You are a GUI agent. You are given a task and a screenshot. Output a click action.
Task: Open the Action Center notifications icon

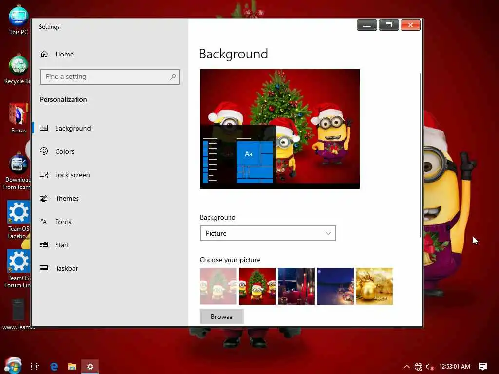coord(483,367)
